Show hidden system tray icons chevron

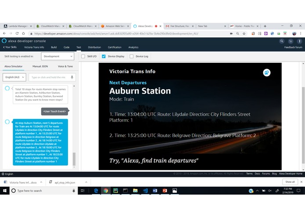pyautogui.click(x=257, y=191)
